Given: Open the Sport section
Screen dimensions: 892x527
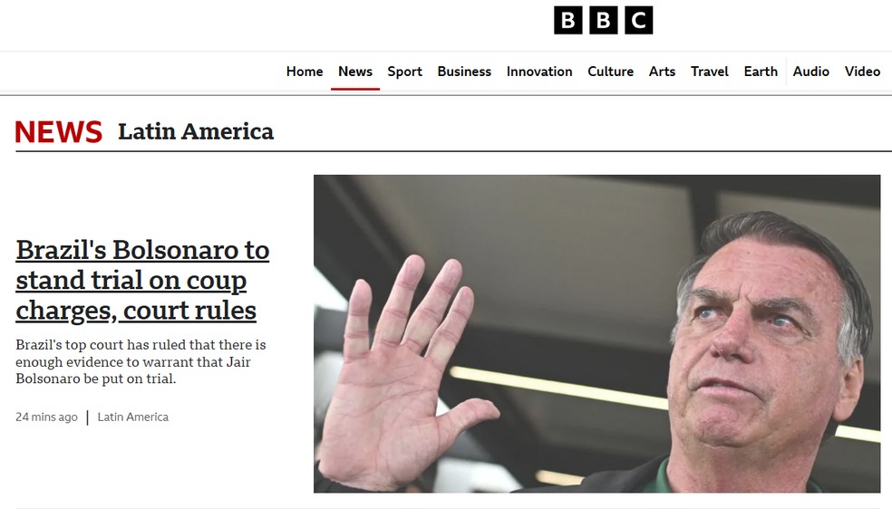Looking at the screenshot, I should point(404,72).
